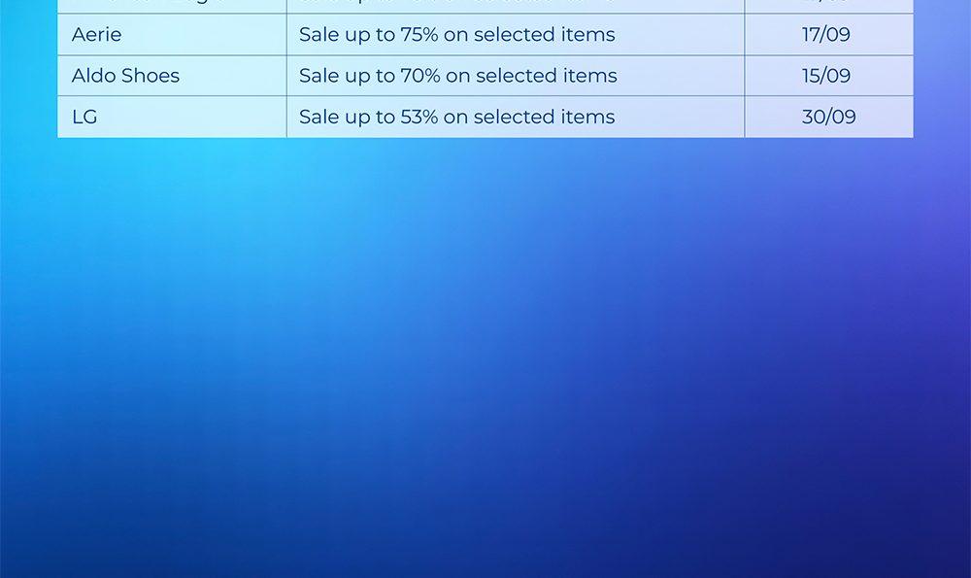Image resolution: width=971 pixels, height=578 pixels.
Task: Select the Aerie sale description text
Action: coord(456,35)
